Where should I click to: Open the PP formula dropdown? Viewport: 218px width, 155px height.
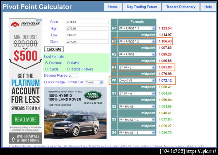click(x=137, y=80)
